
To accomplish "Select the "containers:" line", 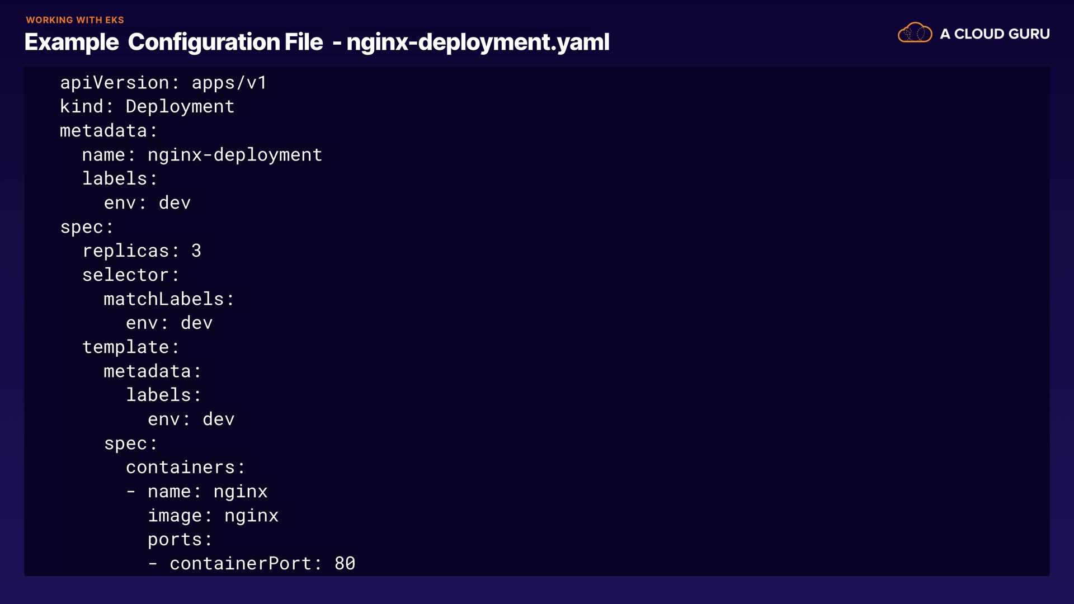I will pyautogui.click(x=185, y=468).
